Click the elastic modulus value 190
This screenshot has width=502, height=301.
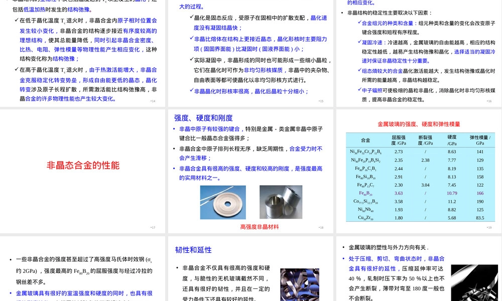[480, 202]
